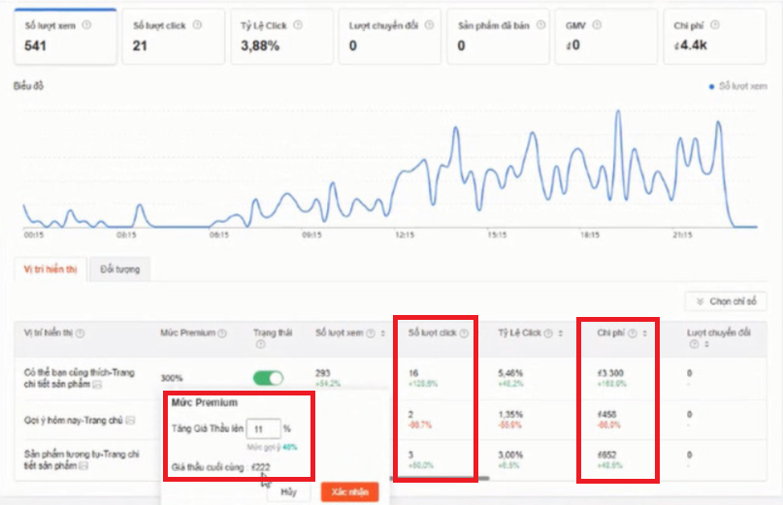This screenshot has width=783, height=505.
Task: Switch to the Đối tượng tab
Action: (x=118, y=268)
